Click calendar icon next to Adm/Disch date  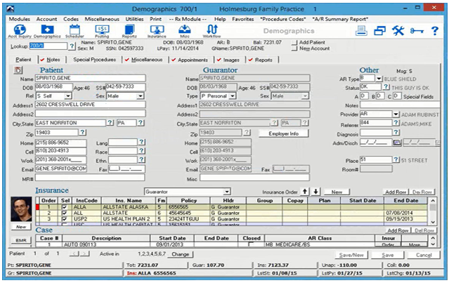click(x=397, y=143)
